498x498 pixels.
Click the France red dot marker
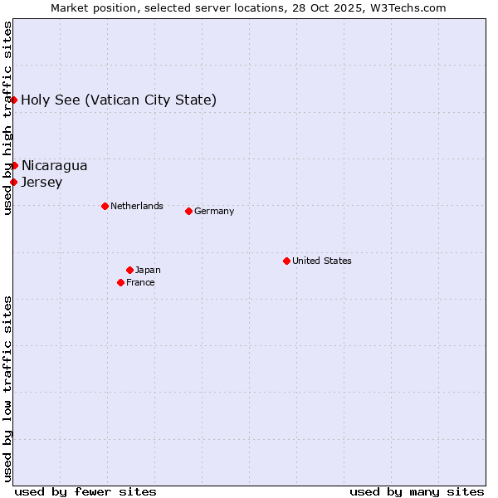pos(121,282)
